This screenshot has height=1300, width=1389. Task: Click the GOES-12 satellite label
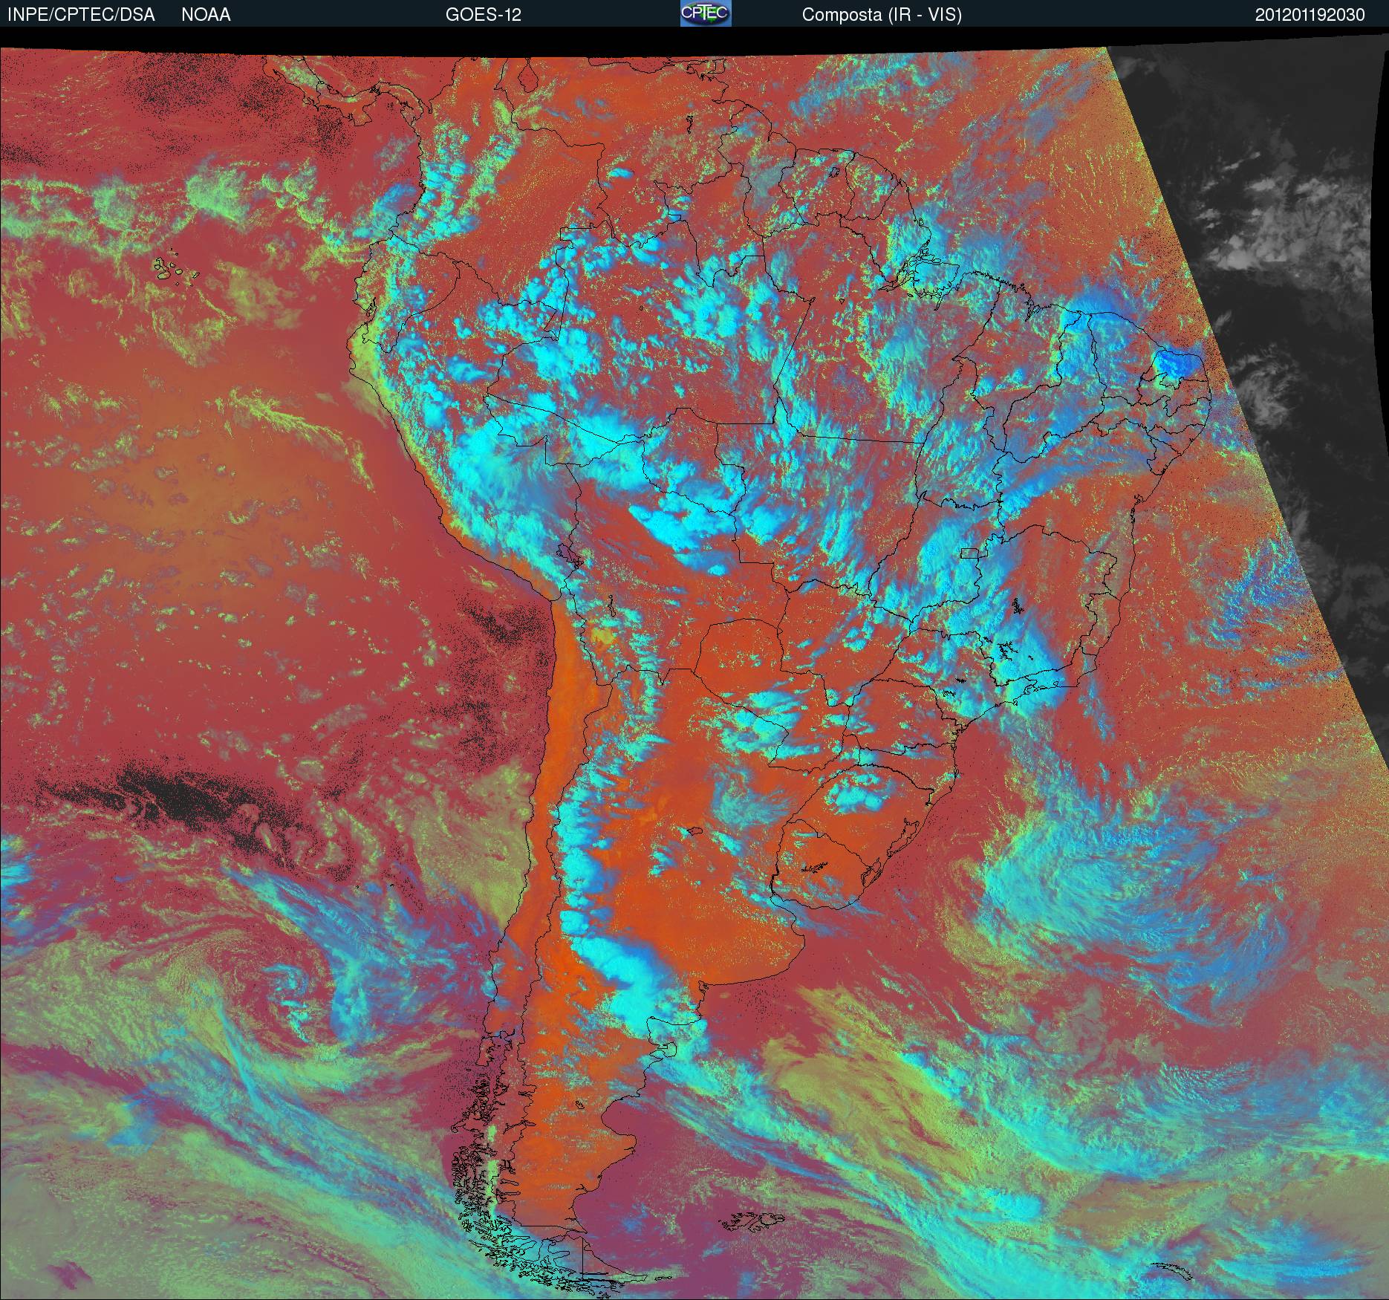[x=483, y=15]
